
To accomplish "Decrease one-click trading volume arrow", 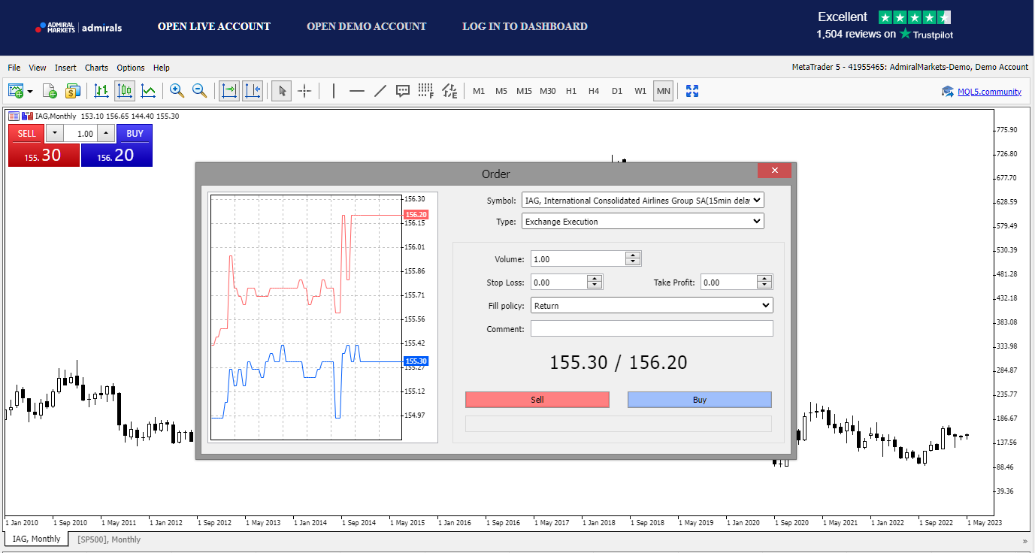I will [54, 134].
